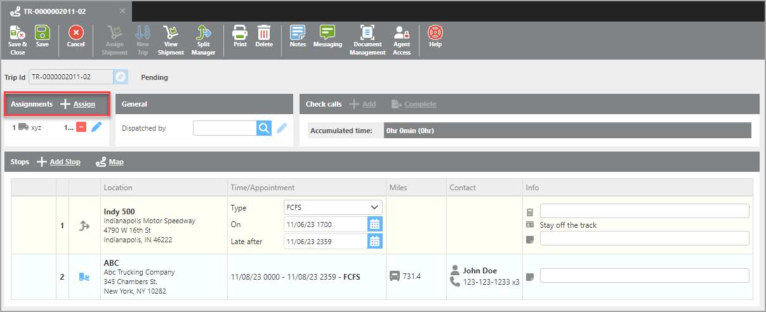This screenshot has width=766, height=312.
Task: Expand the Type FCFS dropdown
Action: pos(333,207)
